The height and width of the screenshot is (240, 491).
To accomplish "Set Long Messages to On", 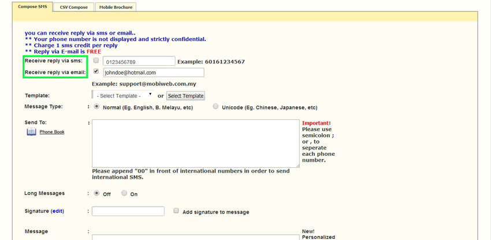I will click(124, 193).
